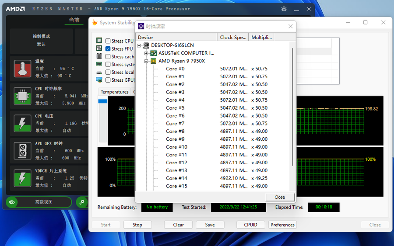Collapse the AMD Ryzen 9 7950X node
This screenshot has width=394, height=246.
click(147, 61)
